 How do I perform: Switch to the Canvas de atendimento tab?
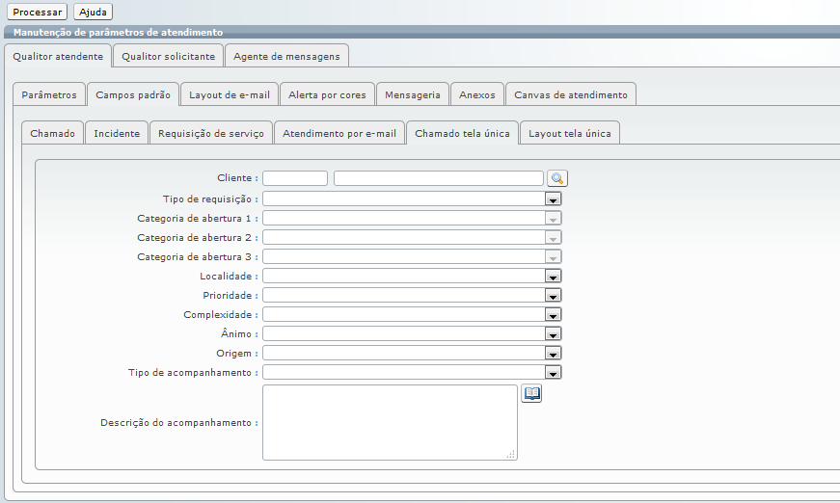tap(570, 94)
